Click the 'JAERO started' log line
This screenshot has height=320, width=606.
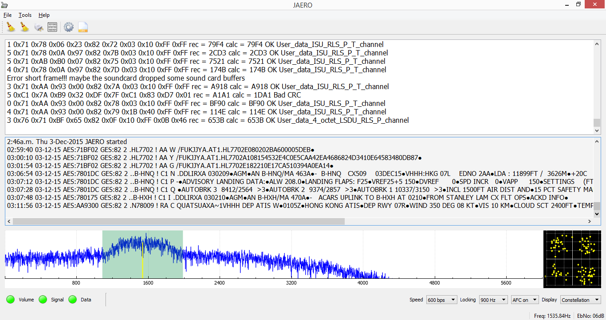[67, 142]
